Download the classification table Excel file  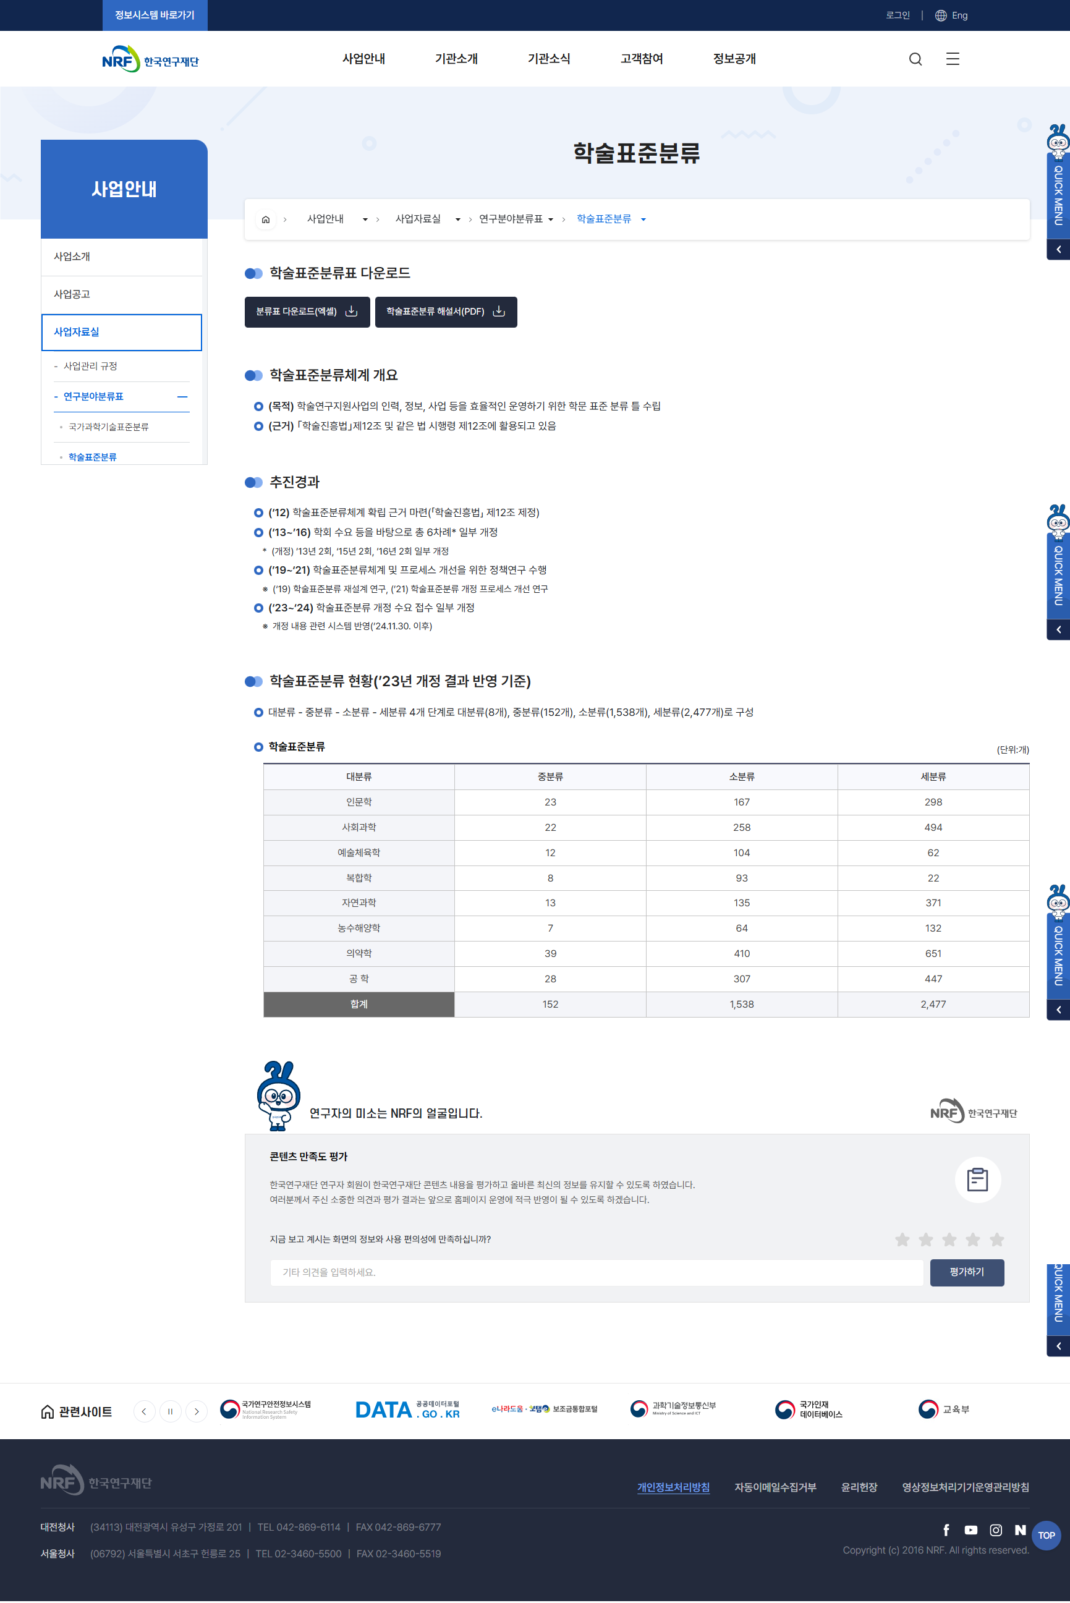click(x=307, y=312)
